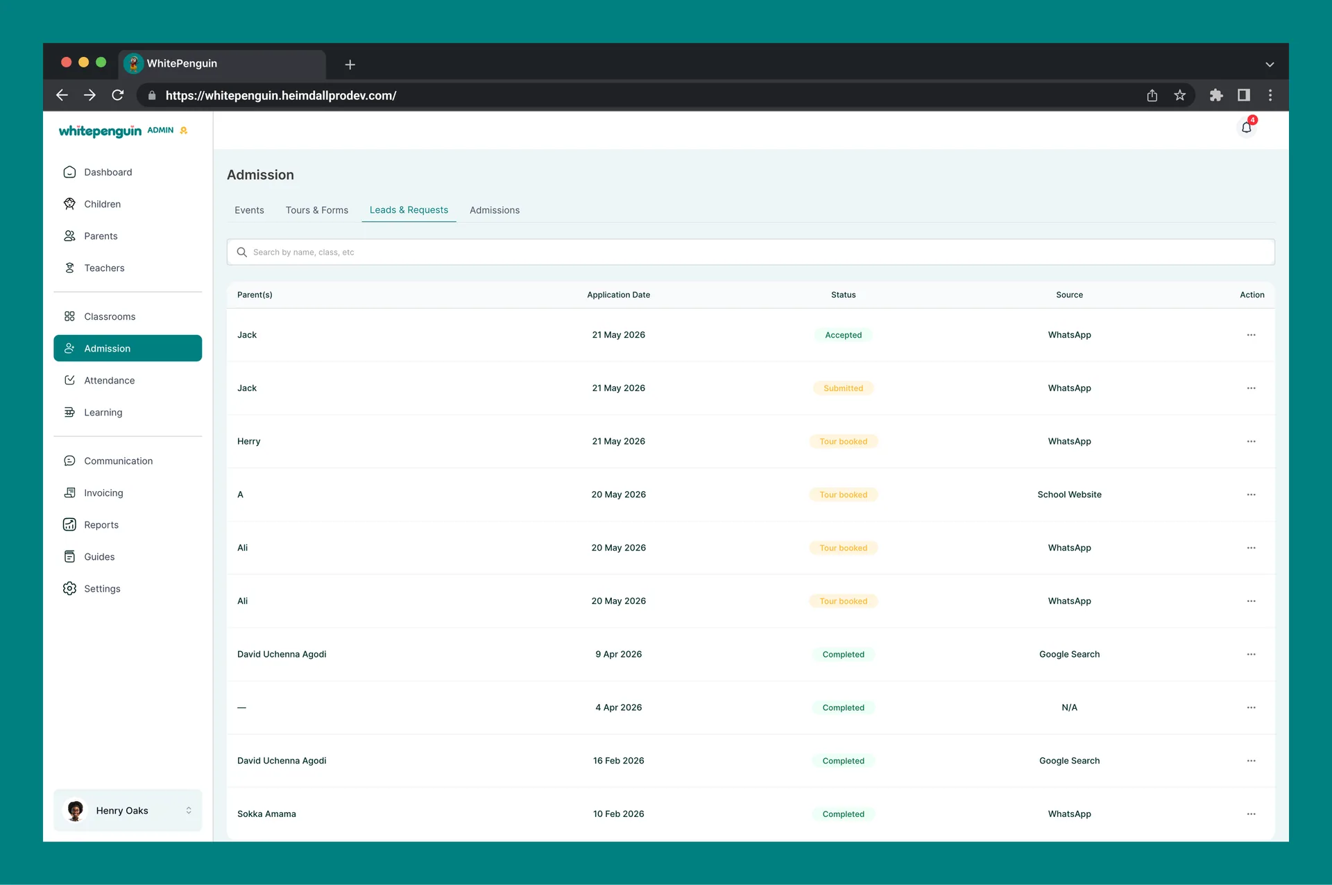Click School Website source cell
Image resolution: width=1332 pixels, height=885 pixels.
[1069, 495]
